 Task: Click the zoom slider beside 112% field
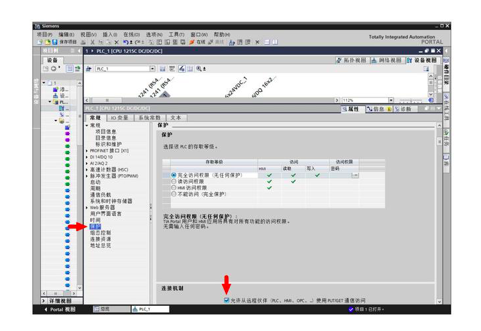point(411,100)
